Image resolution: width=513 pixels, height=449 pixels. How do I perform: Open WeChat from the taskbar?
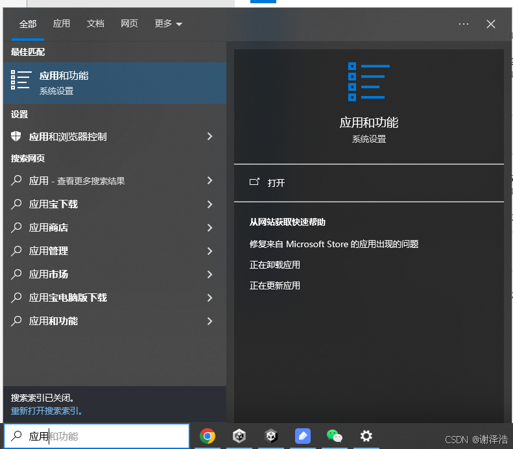point(335,436)
